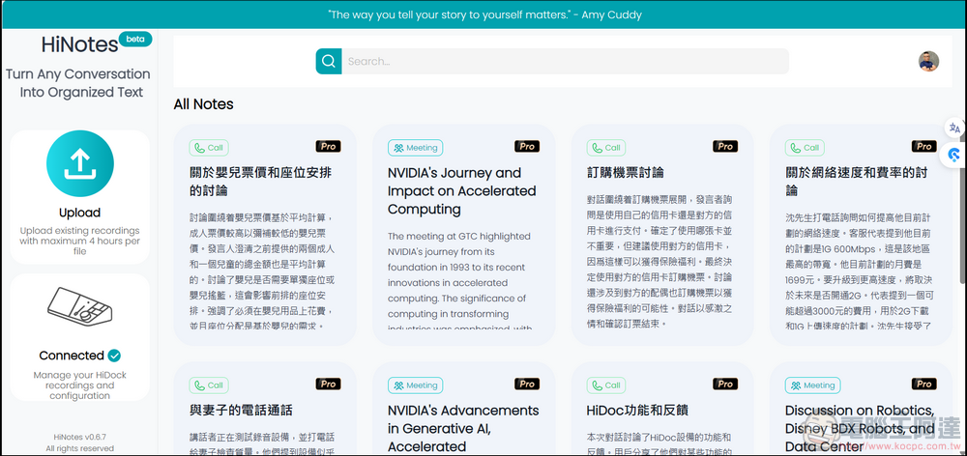Image resolution: width=967 pixels, height=456 pixels.
Task: Click Pro badge on HiDoc功能和反饋 note
Action: point(725,384)
